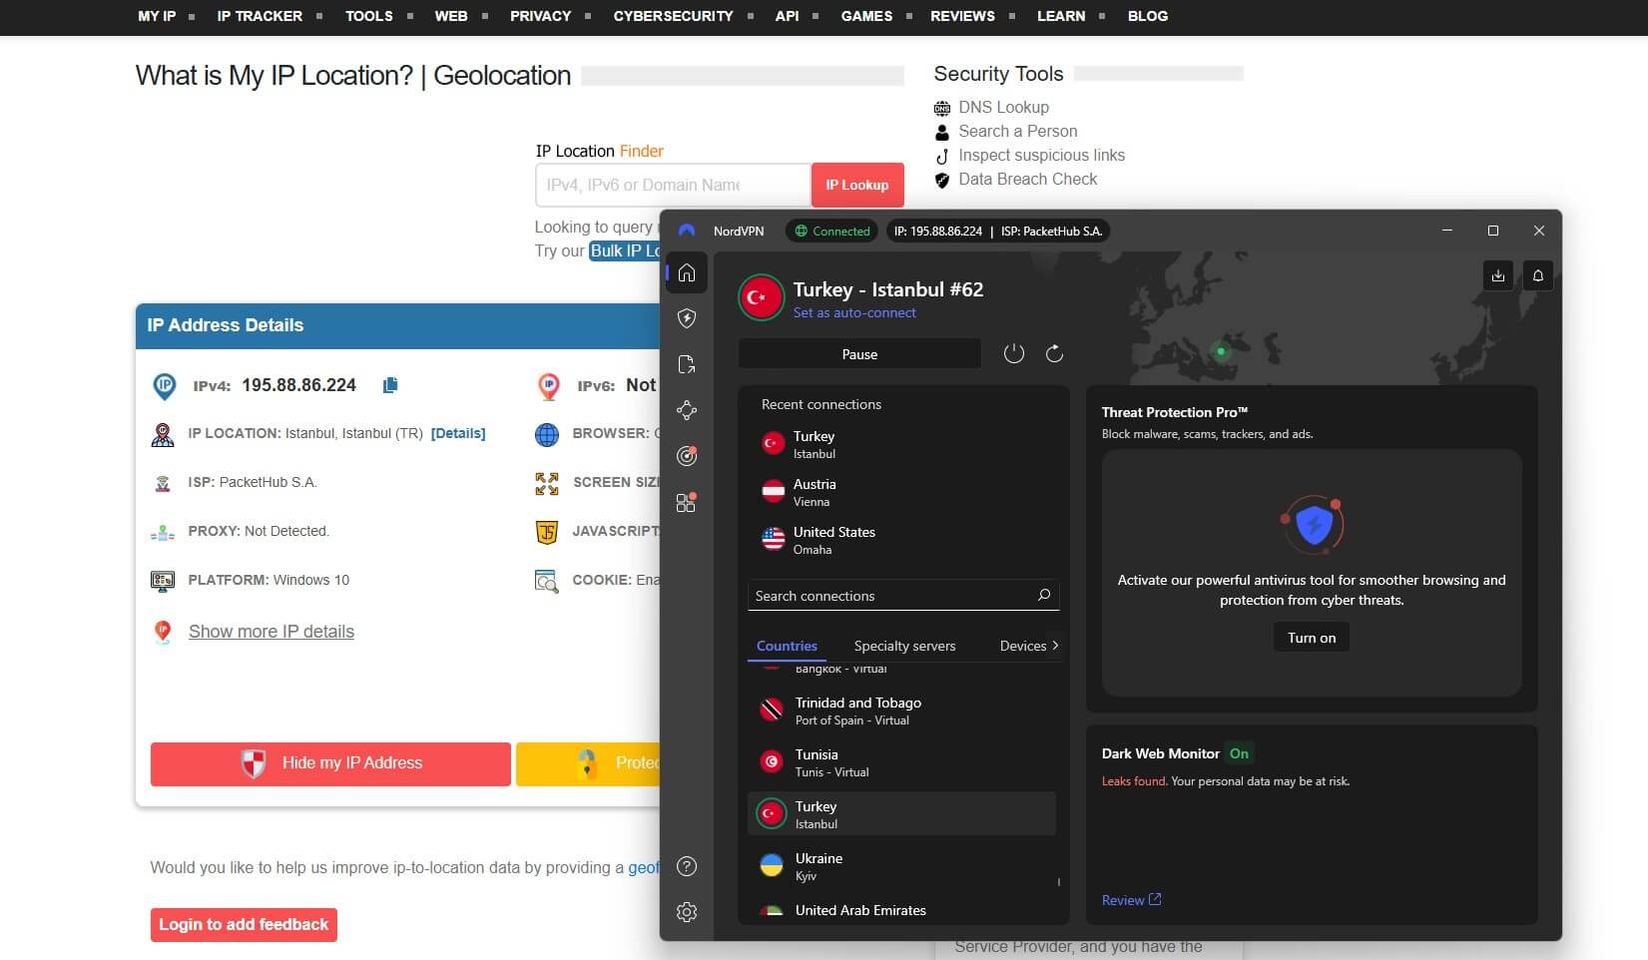
Task: Select the Meshnet icon in the sidebar
Action: click(687, 410)
